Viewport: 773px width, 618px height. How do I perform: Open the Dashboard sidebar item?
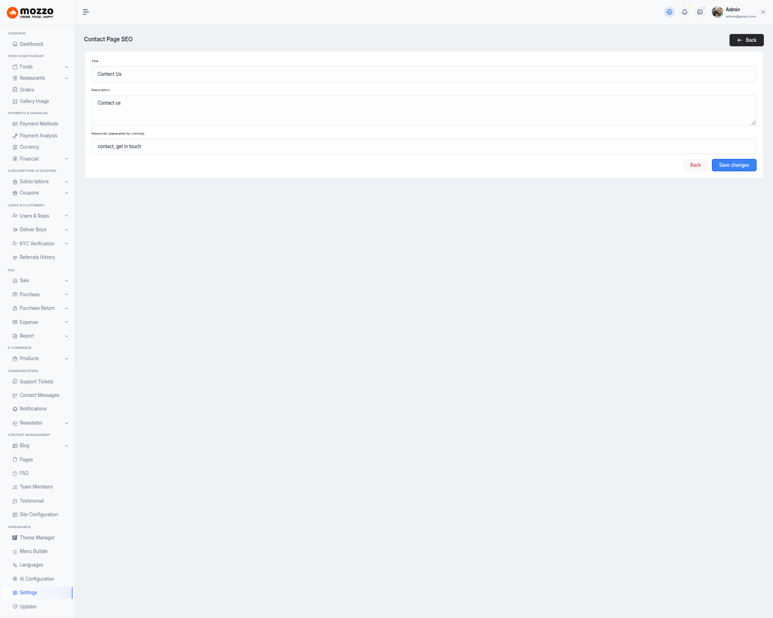[31, 44]
